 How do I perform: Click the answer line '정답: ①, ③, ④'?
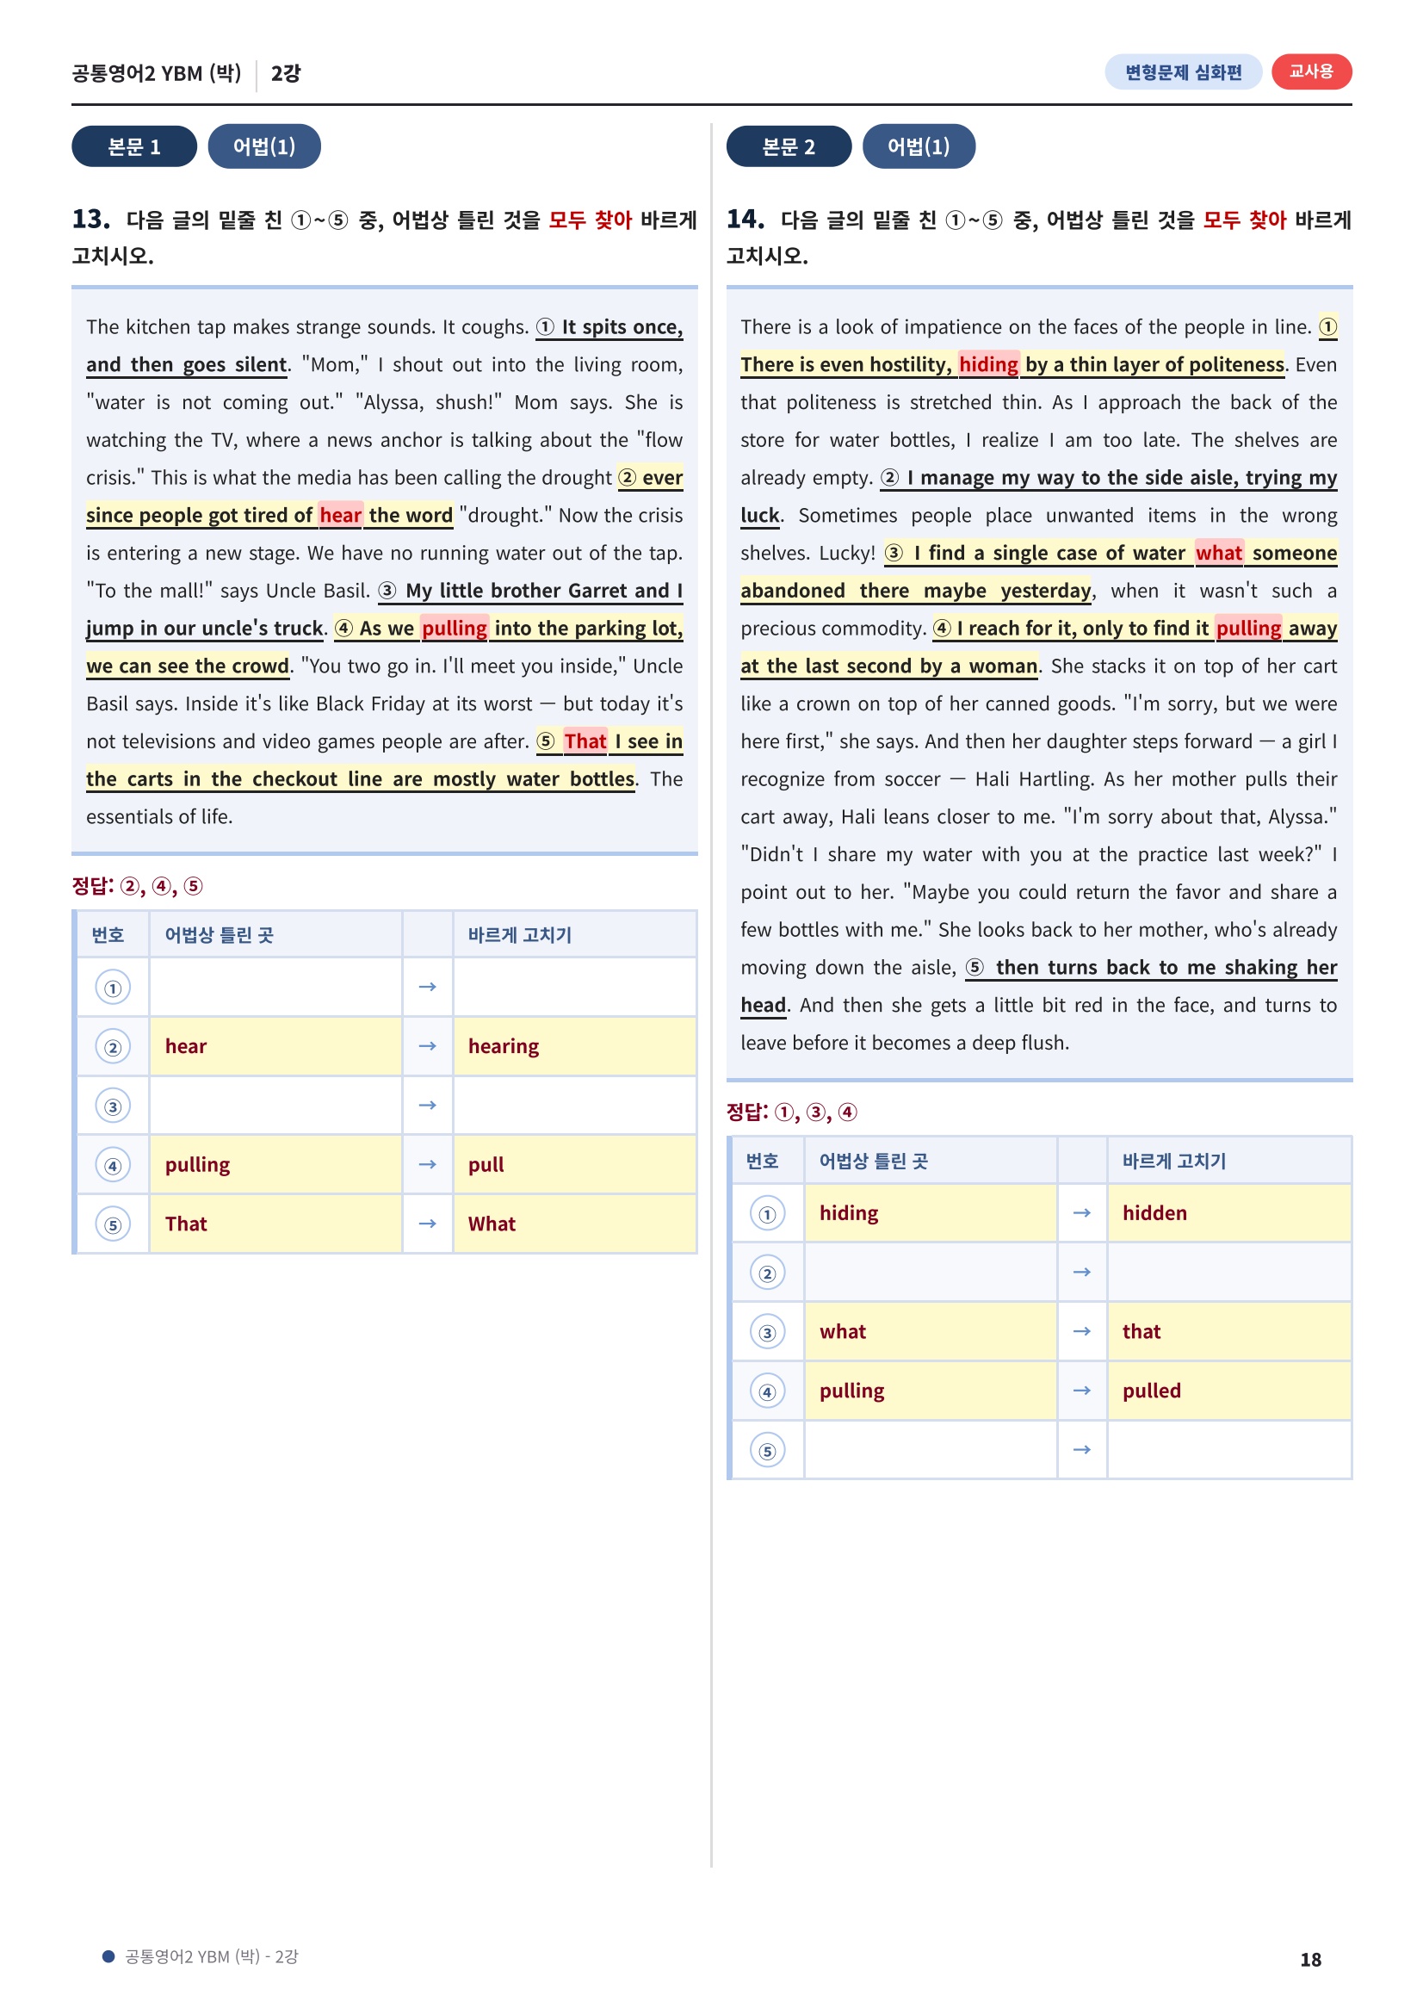(792, 1112)
